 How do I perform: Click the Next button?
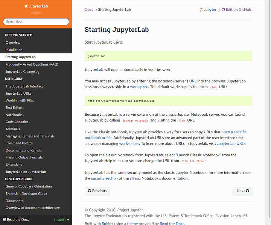pyautogui.click(x=243, y=191)
